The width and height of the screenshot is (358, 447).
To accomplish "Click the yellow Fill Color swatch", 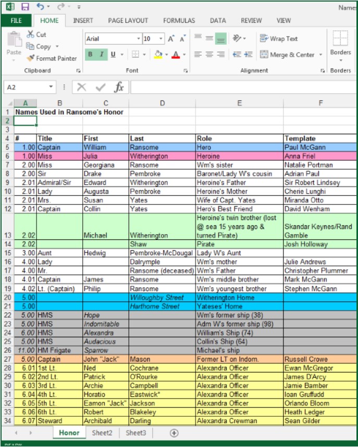I will click(158, 55).
